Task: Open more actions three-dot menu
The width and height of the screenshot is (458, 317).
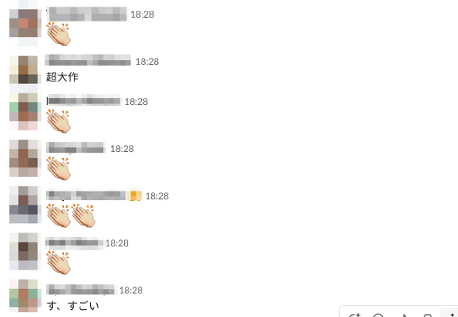Action: [x=452, y=315]
